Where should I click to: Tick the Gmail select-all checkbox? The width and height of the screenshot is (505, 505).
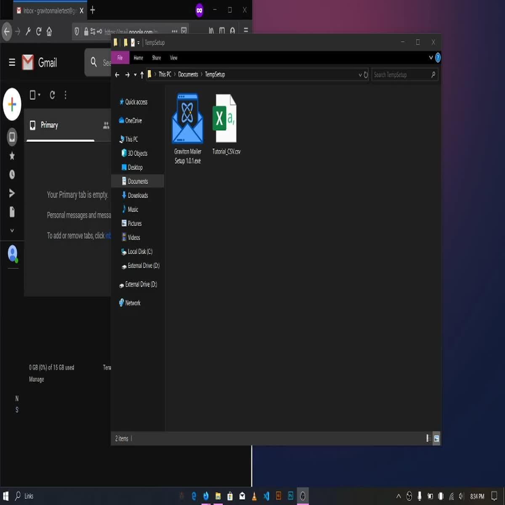click(32, 95)
